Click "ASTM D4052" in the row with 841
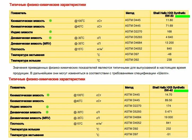192x140 pixels. point(133,123)
